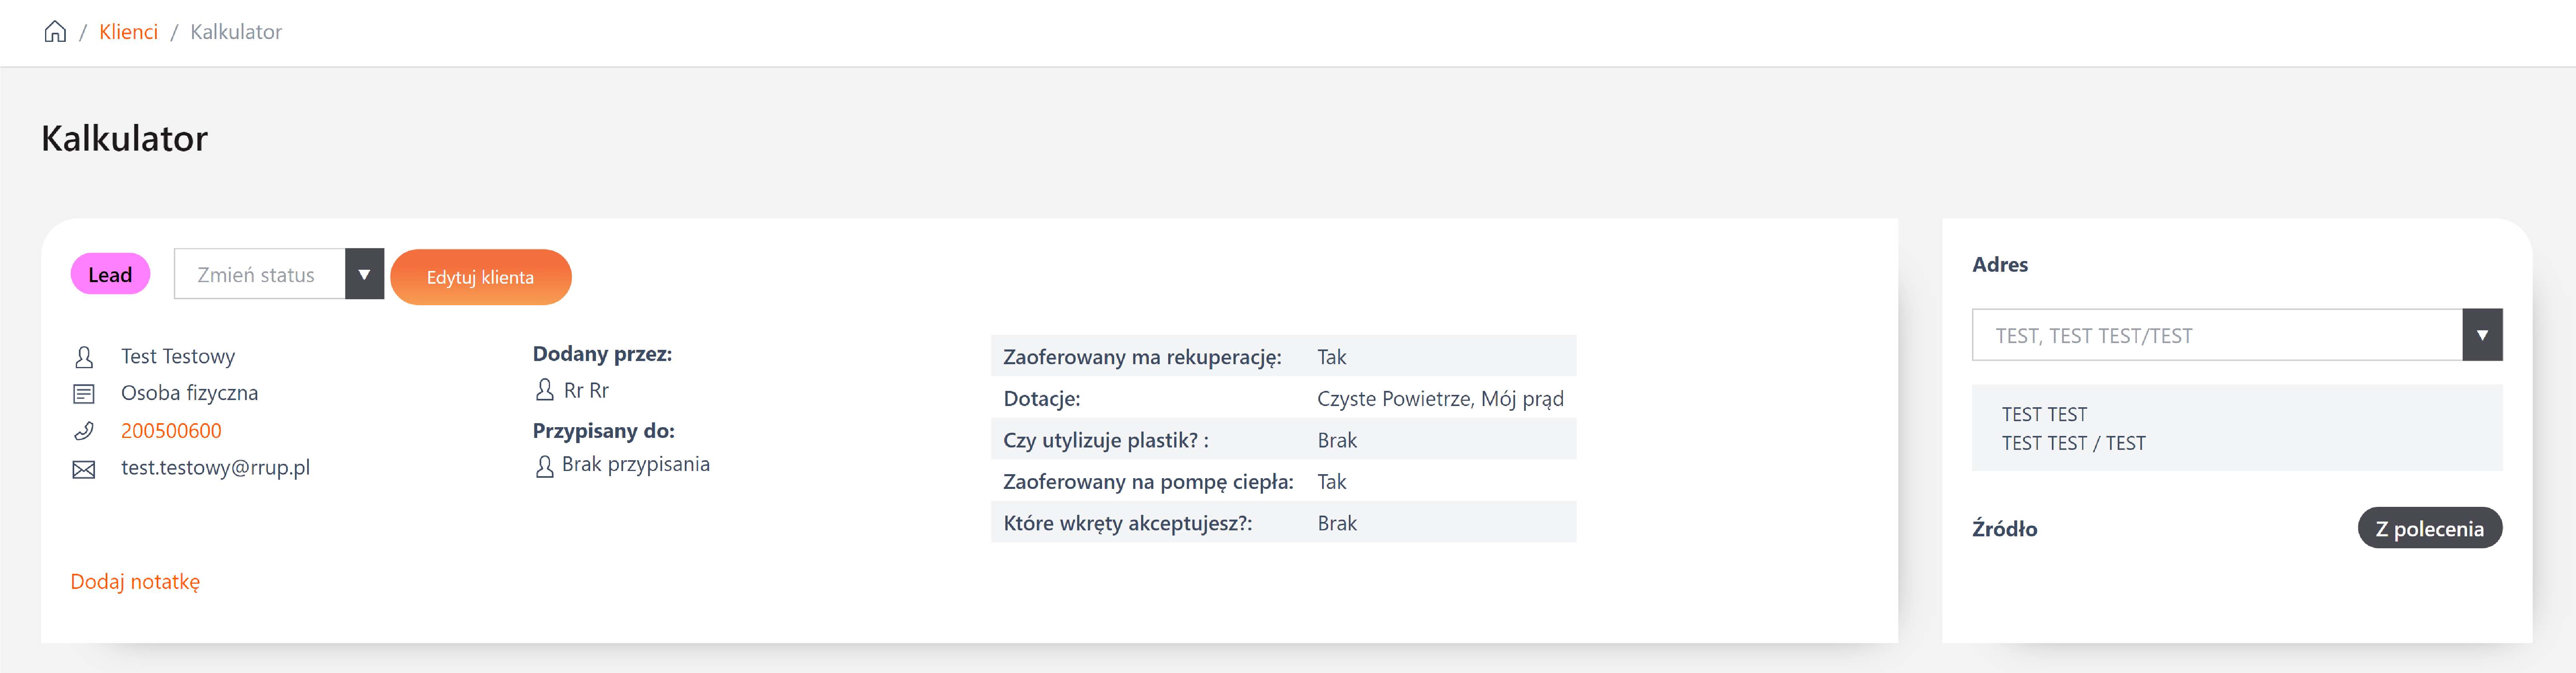Image resolution: width=2576 pixels, height=673 pixels.
Task: Click the home icon in breadcrumb
Action: (x=55, y=32)
